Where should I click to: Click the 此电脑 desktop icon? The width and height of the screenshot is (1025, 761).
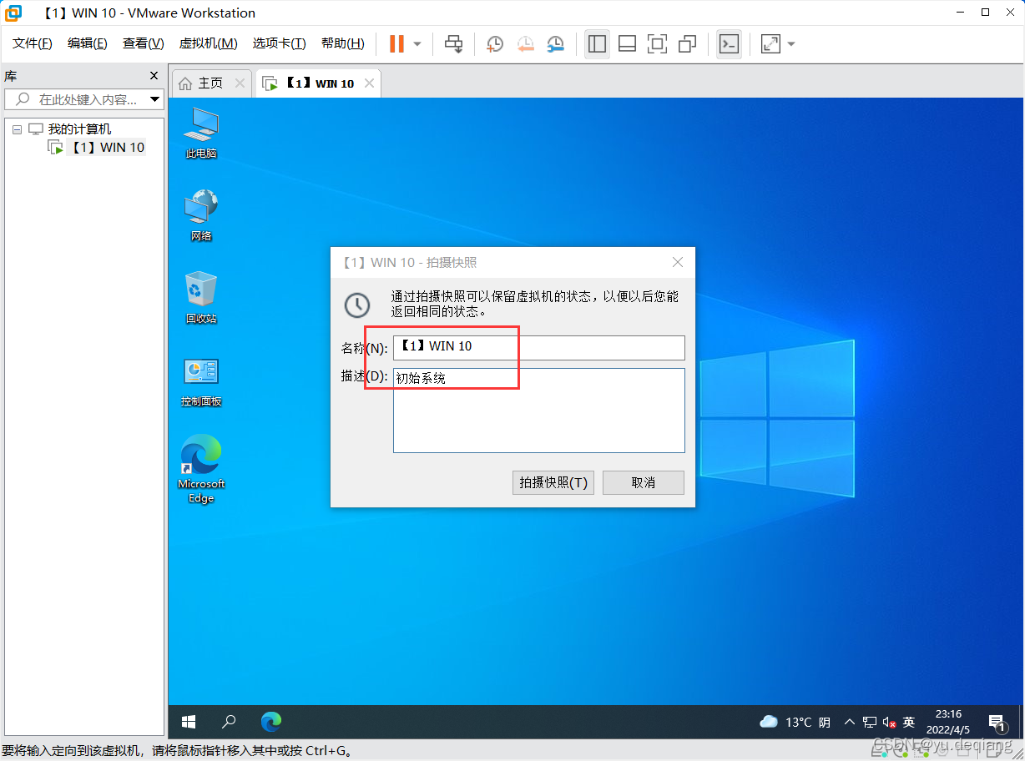tap(201, 134)
